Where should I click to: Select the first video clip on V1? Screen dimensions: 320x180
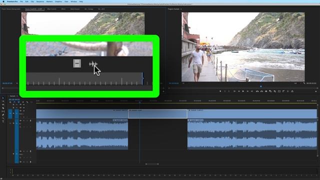click(x=82, y=113)
